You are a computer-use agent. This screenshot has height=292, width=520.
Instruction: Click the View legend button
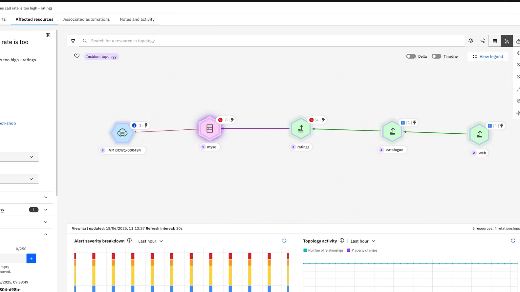tap(487, 56)
